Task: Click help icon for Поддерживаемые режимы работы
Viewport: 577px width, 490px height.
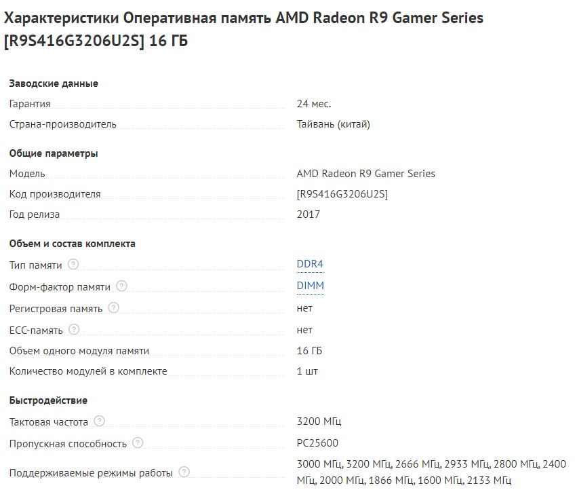Action: (184, 472)
